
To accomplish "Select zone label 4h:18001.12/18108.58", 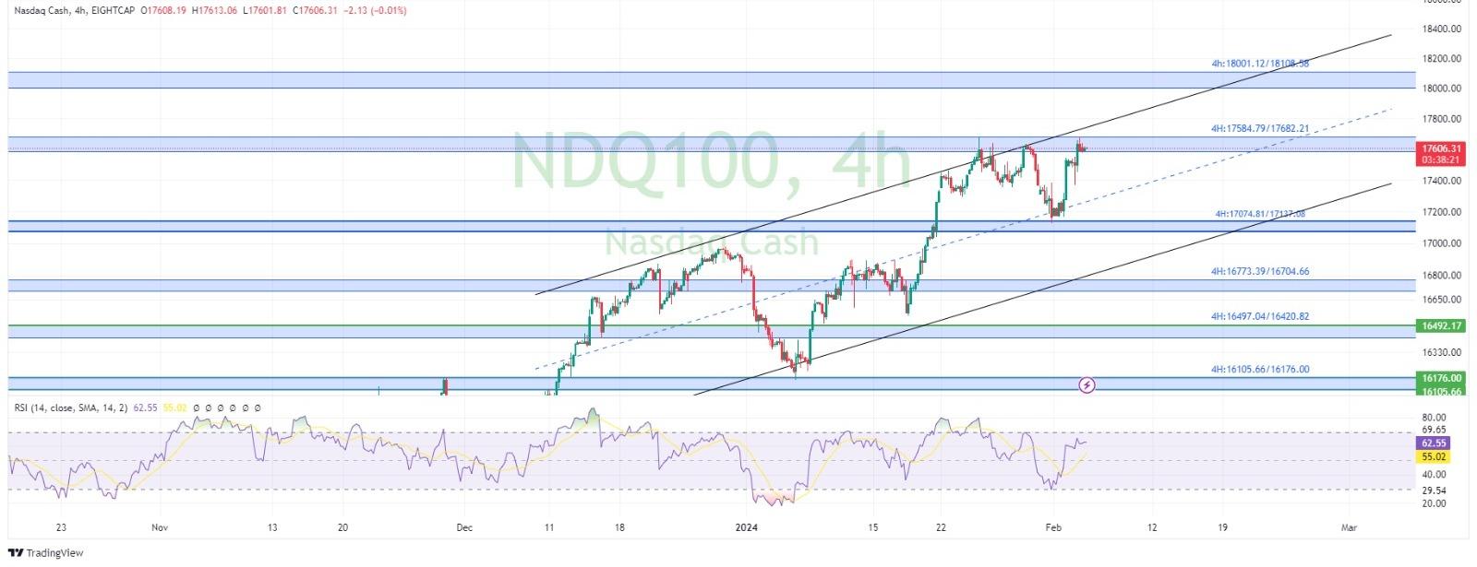I will pos(1260,64).
